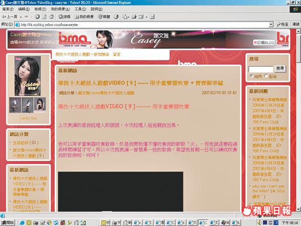
Task: Click the Back (上一頁) toolbar button
Action: point(10,17)
